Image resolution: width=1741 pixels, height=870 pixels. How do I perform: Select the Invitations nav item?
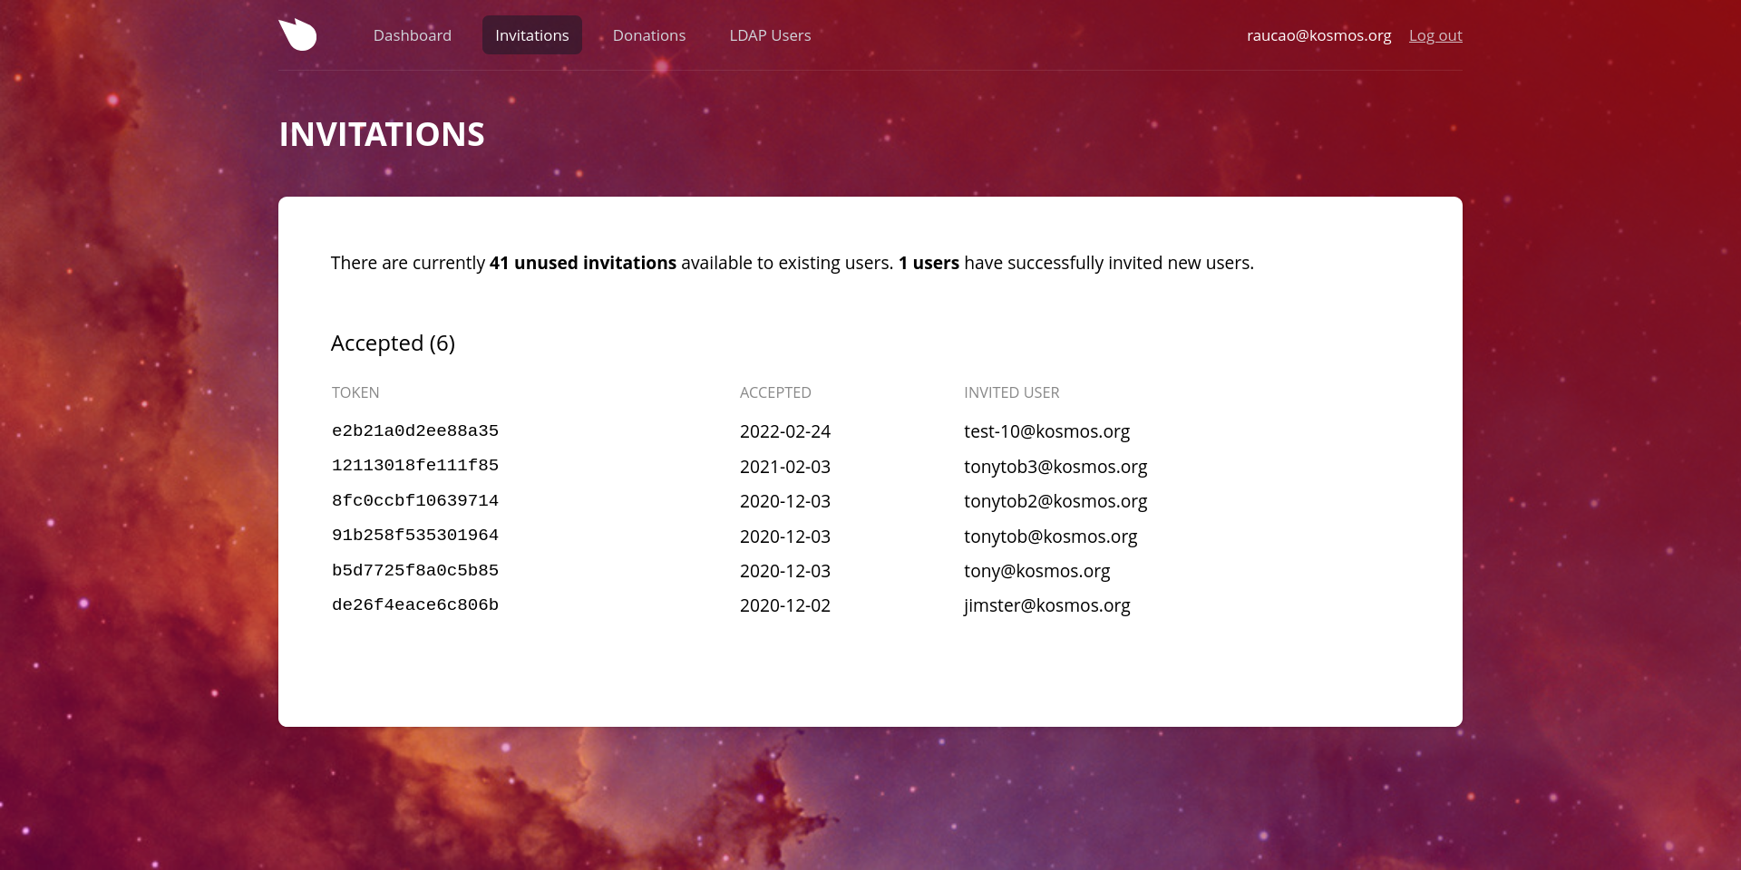(531, 35)
